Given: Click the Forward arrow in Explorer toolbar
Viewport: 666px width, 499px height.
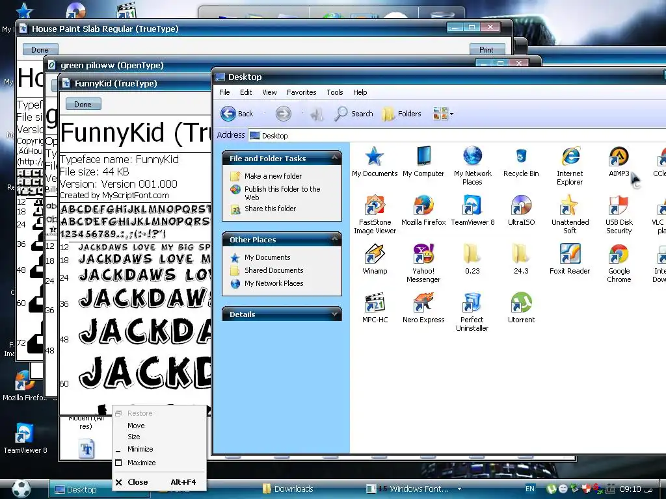Looking at the screenshot, I should (x=284, y=114).
